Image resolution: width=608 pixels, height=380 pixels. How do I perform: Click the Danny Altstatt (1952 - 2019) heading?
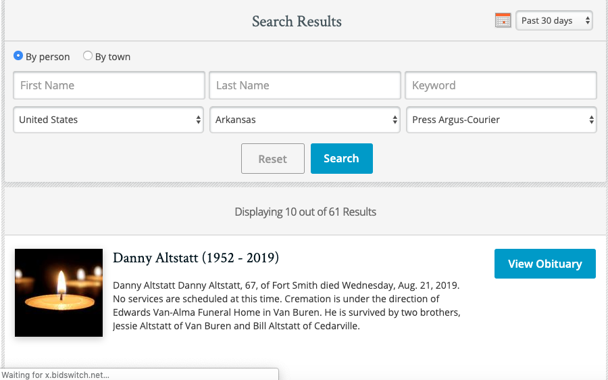(196, 258)
